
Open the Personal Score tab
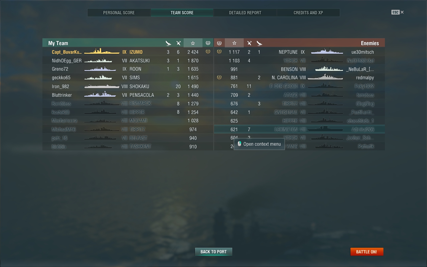119,12
